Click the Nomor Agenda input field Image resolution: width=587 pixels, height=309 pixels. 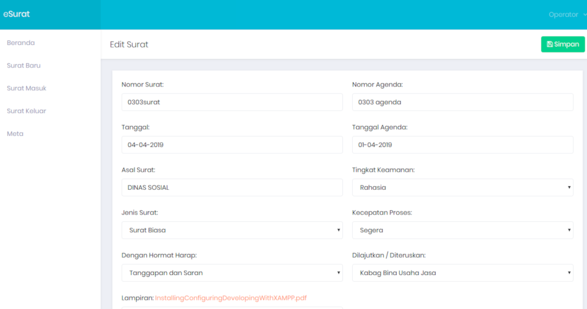pos(462,102)
